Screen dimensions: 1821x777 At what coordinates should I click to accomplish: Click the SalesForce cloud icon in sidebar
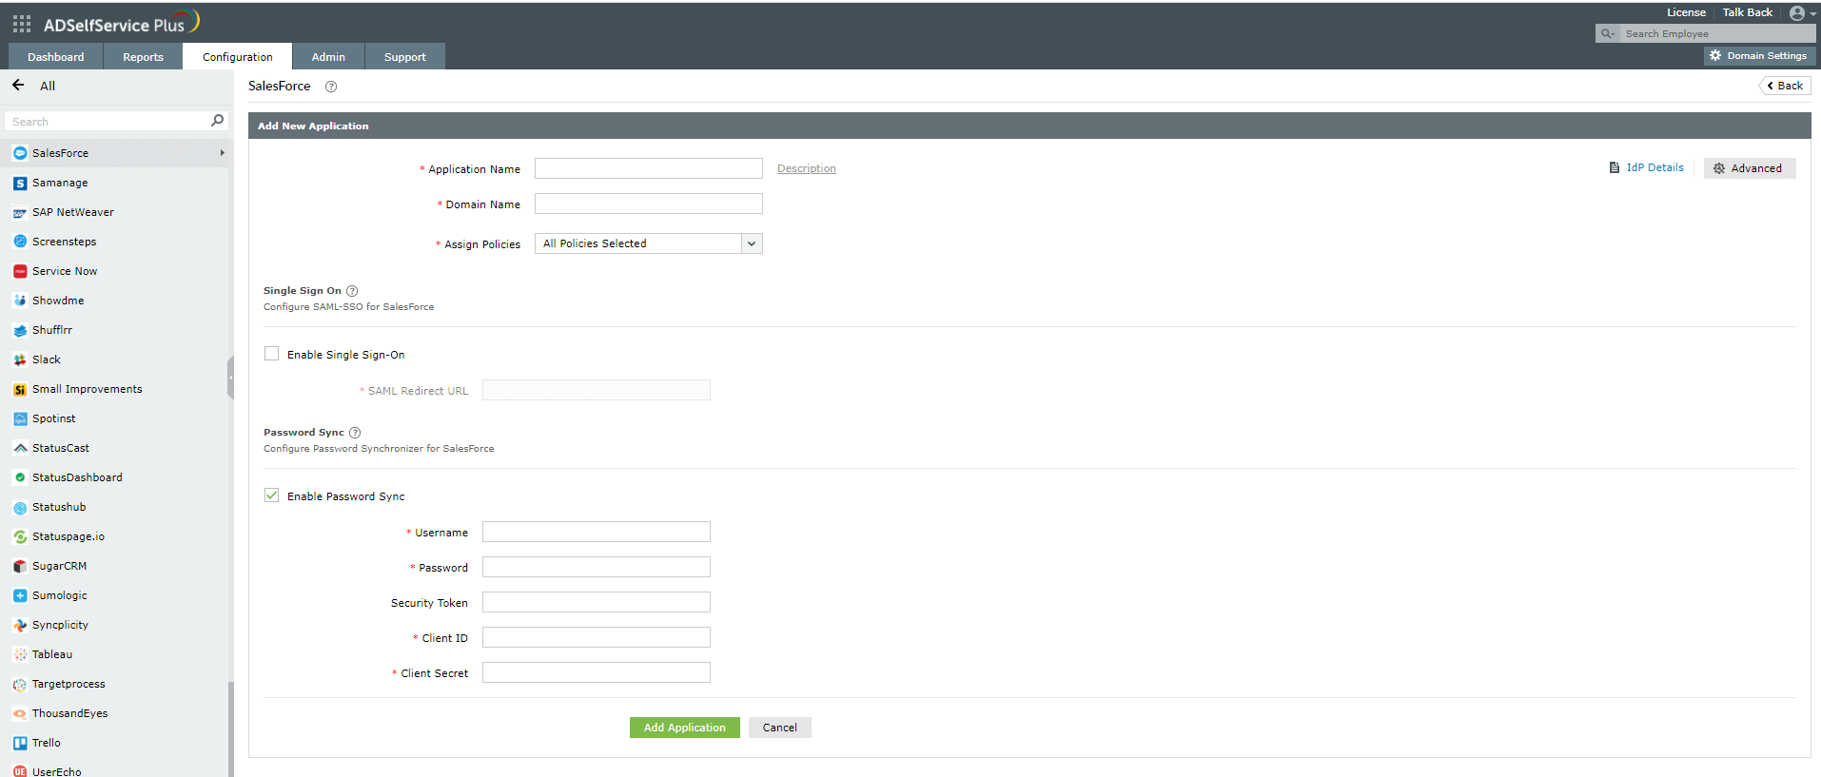pos(20,153)
